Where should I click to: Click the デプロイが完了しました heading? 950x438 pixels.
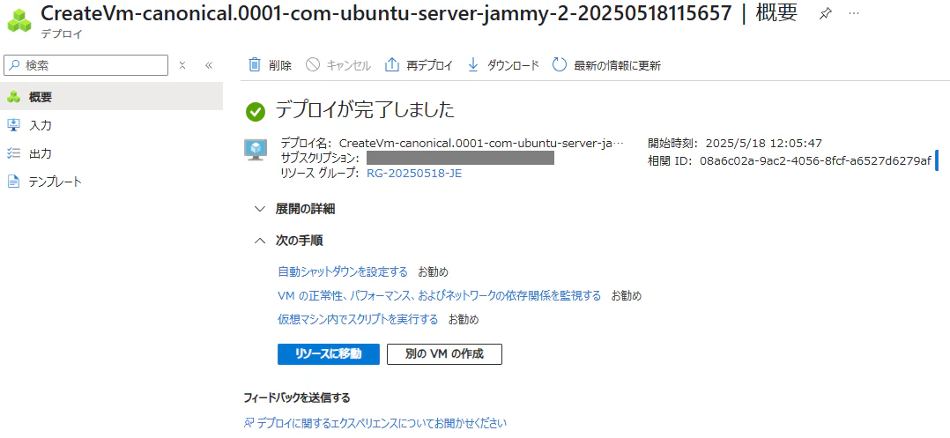click(x=365, y=110)
